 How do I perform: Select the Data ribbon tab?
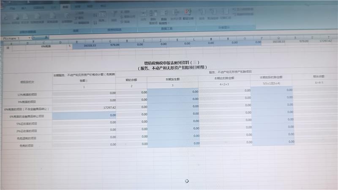[x=65, y=7]
